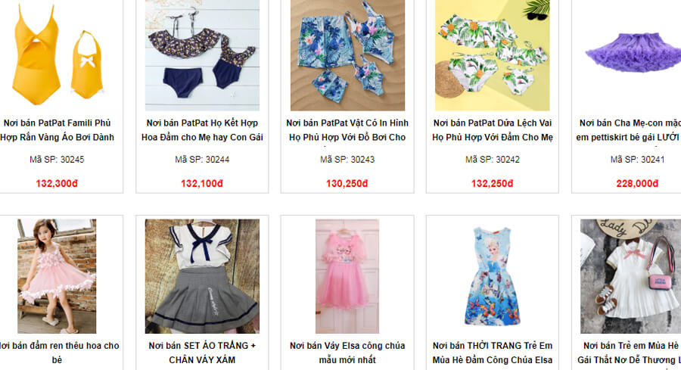Open the pineapple print off-shoulder set image
This screenshot has width=681, height=370.
point(493,55)
